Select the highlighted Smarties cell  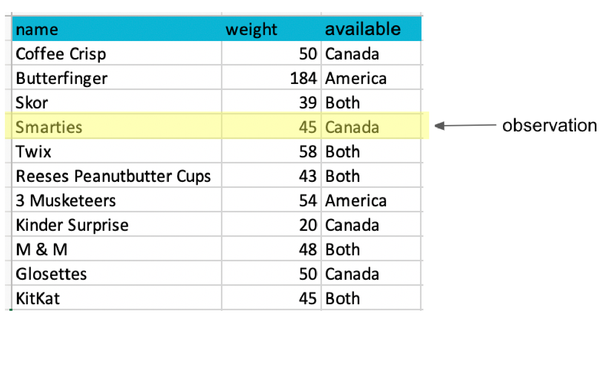click(49, 127)
